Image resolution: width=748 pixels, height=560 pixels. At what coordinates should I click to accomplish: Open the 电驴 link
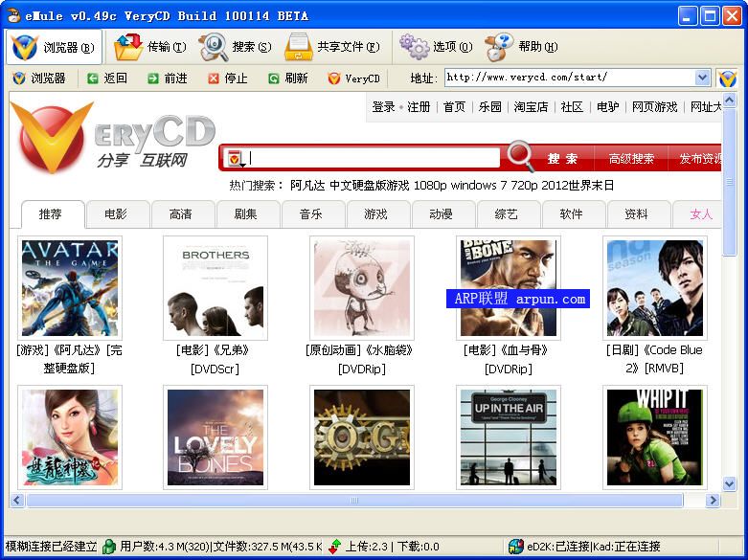click(x=608, y=107)
